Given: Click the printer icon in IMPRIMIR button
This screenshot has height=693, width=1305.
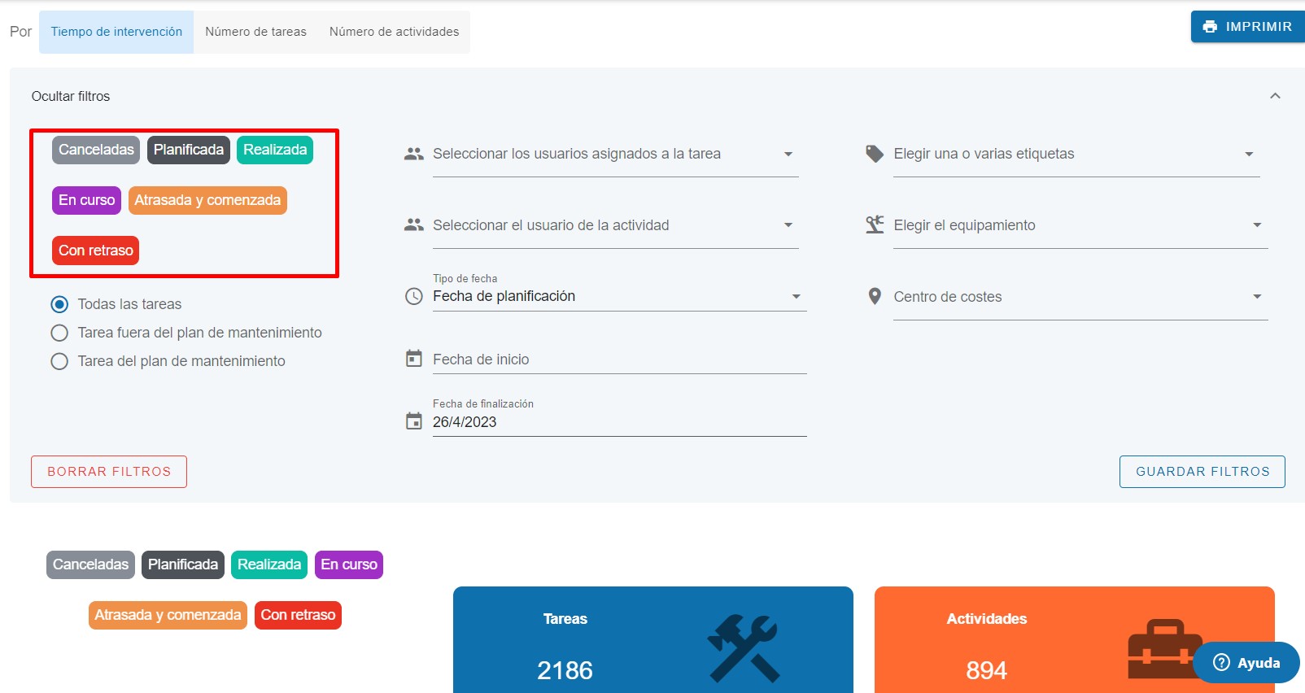Looking at the screenshot, I should point(1210,27).
